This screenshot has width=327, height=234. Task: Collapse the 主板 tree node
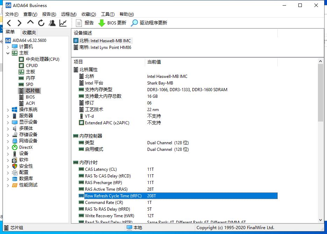(8, 53)
